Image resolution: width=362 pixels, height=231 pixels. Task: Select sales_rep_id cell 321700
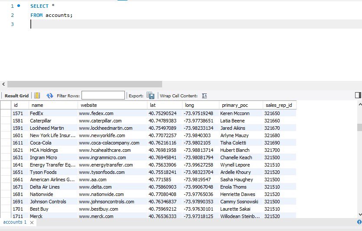click(x=280, y=150)
